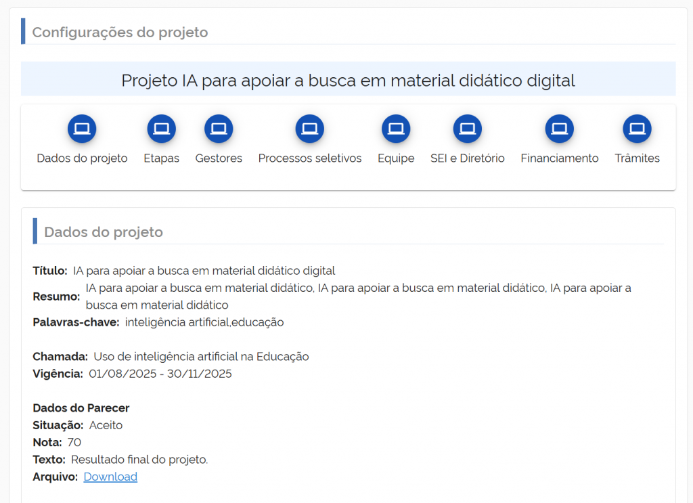
Task: Click the Processos seletivos label text
Action: click(x=309, y=158)
